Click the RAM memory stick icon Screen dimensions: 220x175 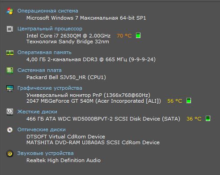click(x=10, y=53)
